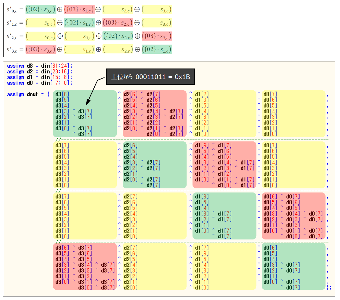This screenshot has height=300, width=340.
Task: Click the green d2 block in second dout row
Action: tap(154, 165)
